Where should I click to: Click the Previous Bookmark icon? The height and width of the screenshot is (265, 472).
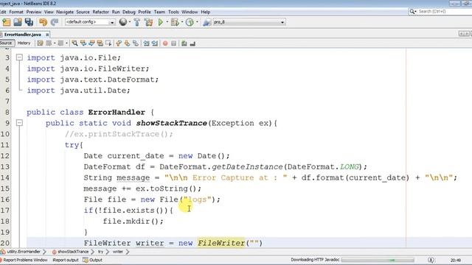coord(119,43)
